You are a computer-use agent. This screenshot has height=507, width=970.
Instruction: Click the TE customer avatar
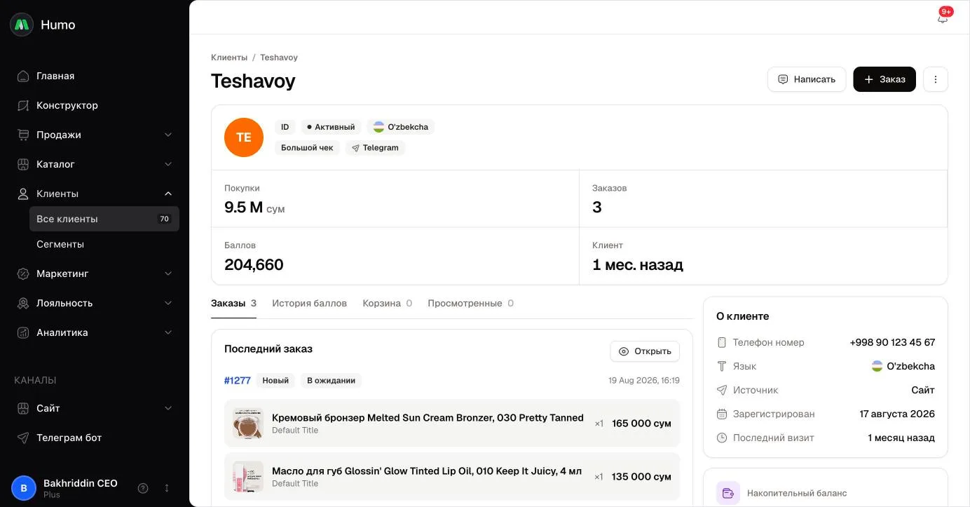point(244,137)
